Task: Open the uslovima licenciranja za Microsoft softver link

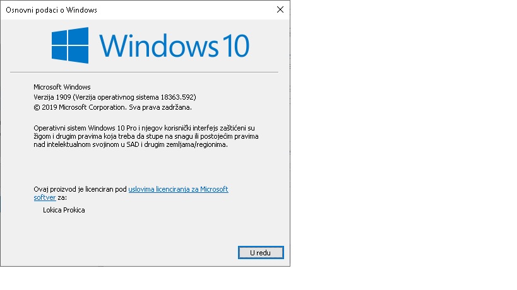Action: (178, 189)
